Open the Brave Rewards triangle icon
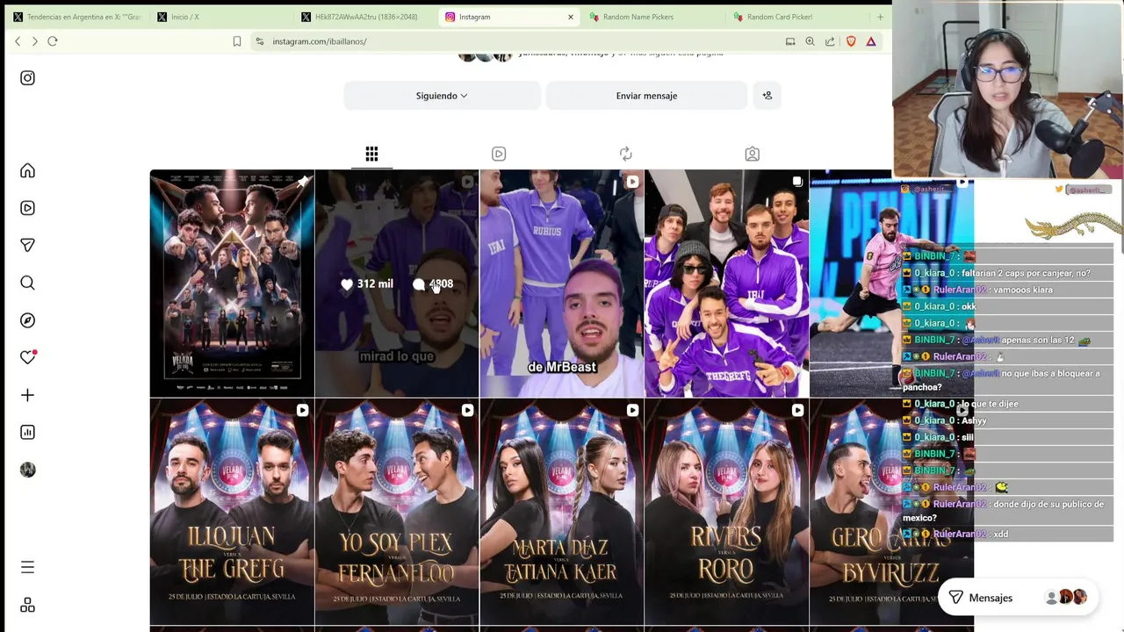This screenshot has width=1124, height=632. click(871, 41)
